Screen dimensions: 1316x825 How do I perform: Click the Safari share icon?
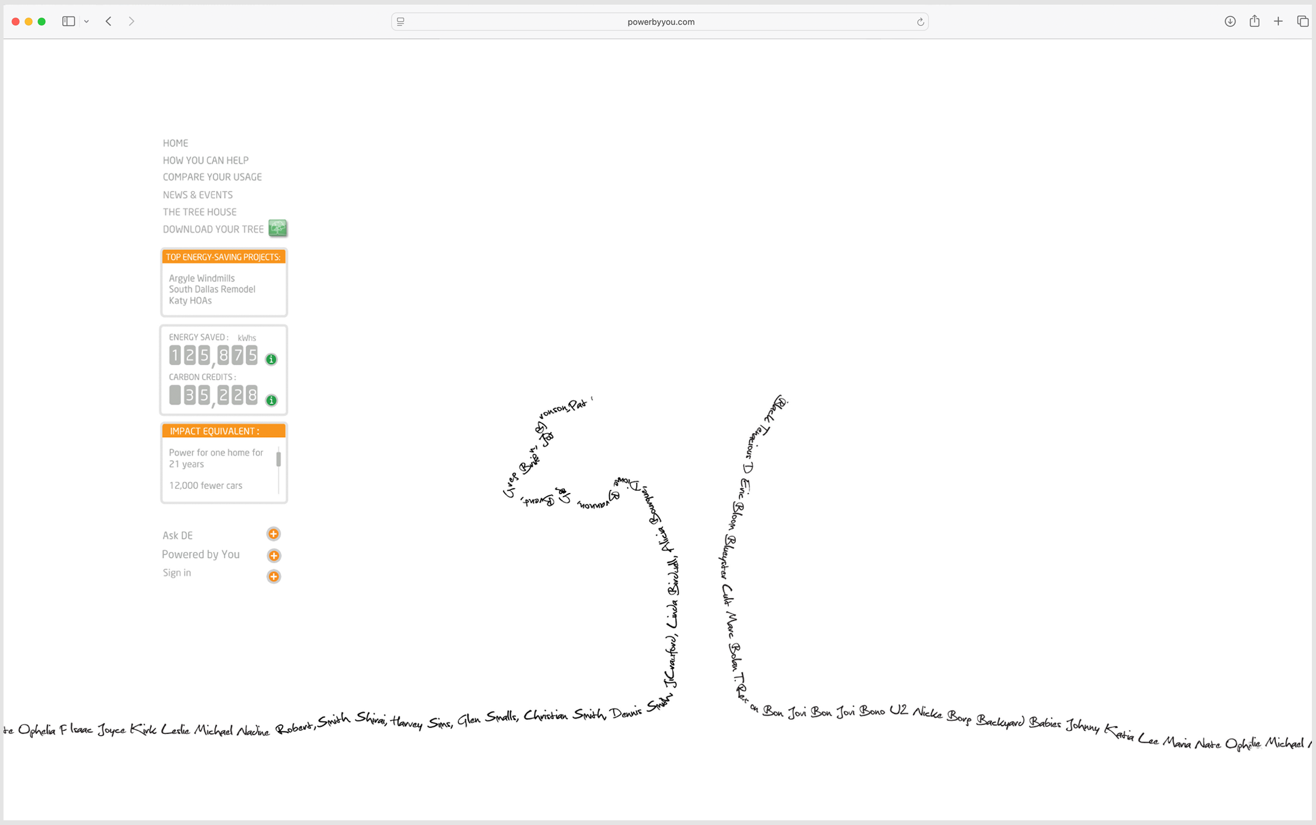pyautogui.click(x=1254, y=22)
